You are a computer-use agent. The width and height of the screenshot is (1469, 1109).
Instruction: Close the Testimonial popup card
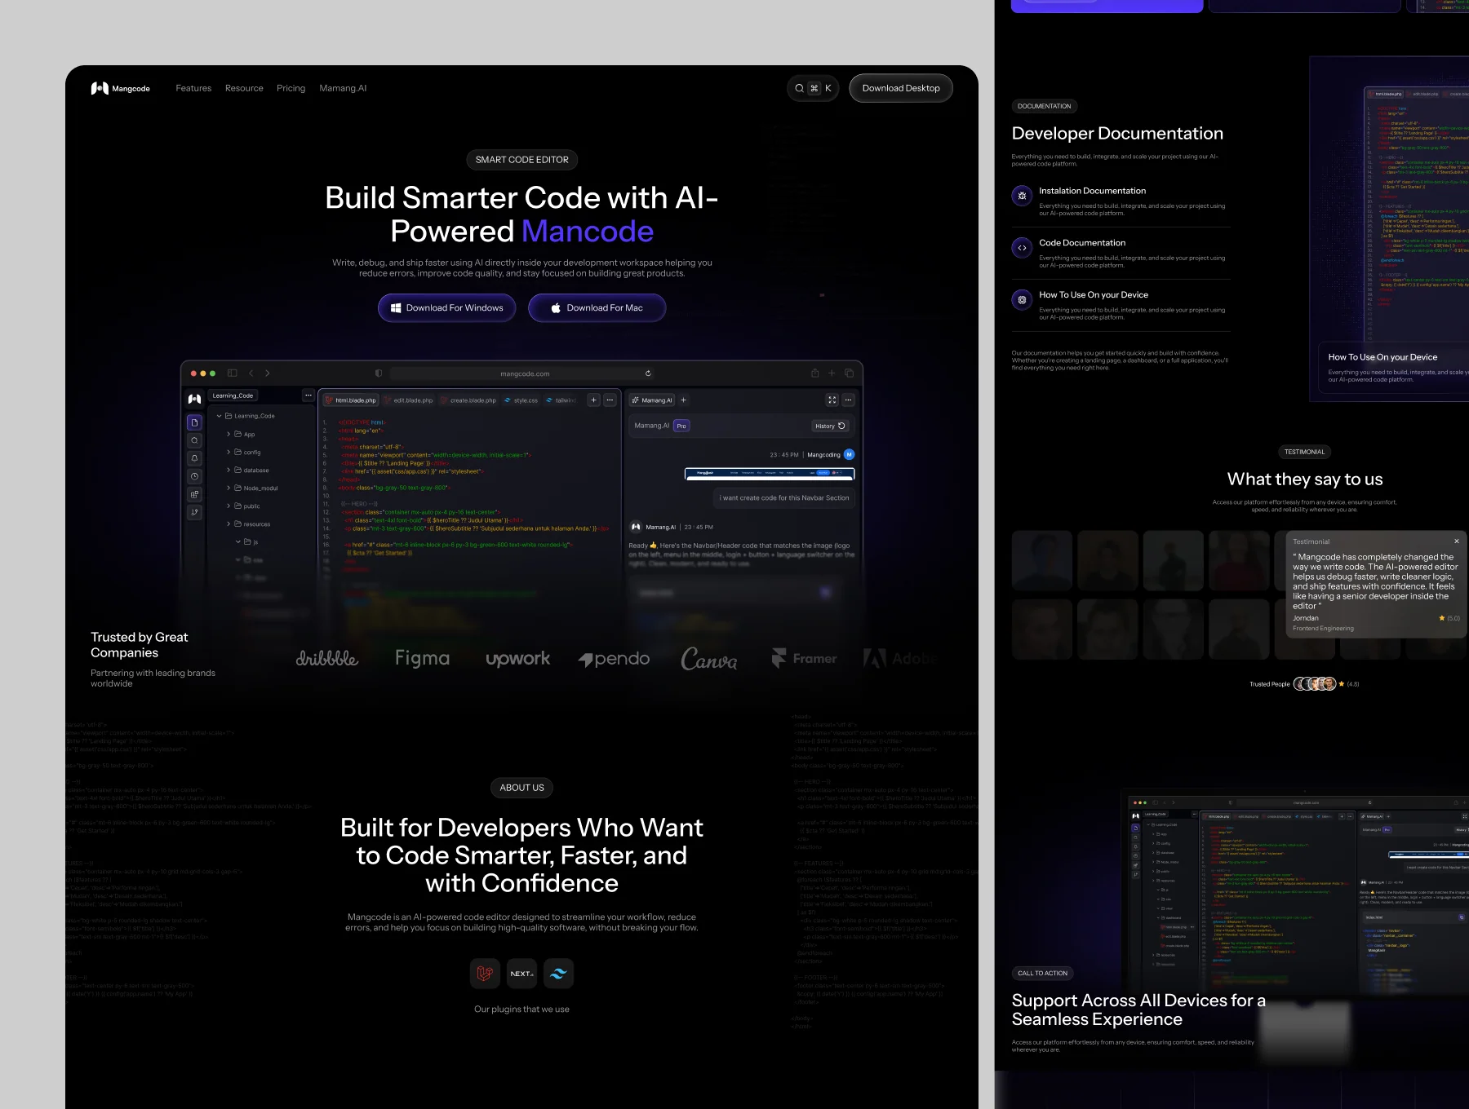pos(1457,541)
